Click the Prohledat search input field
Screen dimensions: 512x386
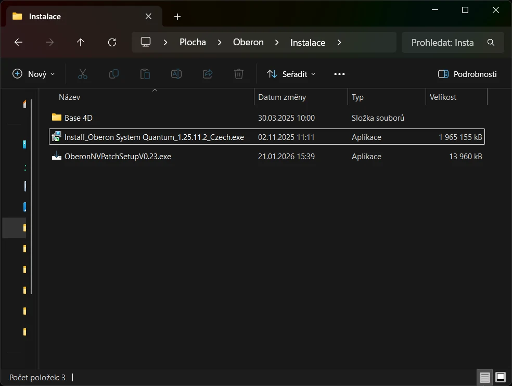(x=453, y=43)
